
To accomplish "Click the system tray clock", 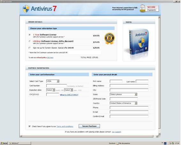I will click(177, 143).
